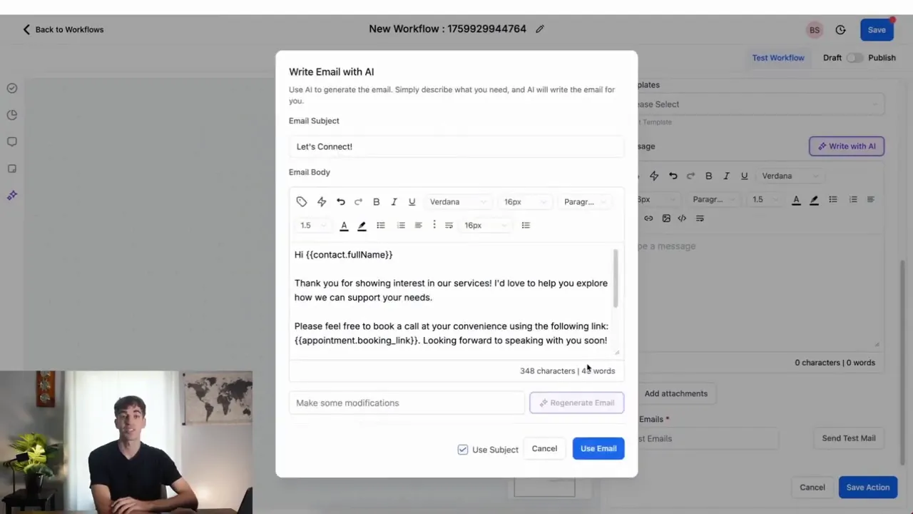Apply bold formatting to email text
Image resolution: width=913 pixels, height=514 pixels.
[x=376, y=201]
